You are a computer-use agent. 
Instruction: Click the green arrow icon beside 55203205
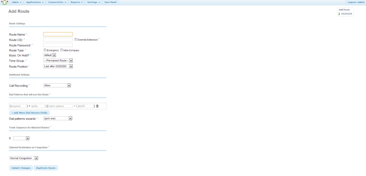click(x=339, y=14)
